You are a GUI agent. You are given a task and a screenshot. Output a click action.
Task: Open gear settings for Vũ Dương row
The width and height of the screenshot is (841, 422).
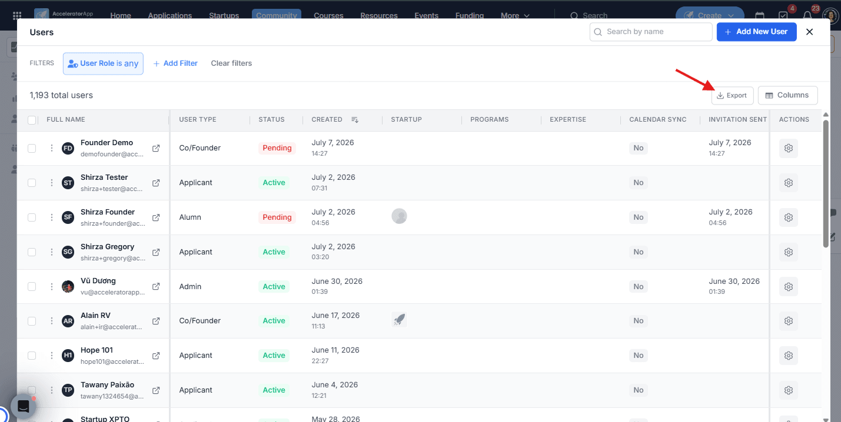pyautogui.click(x=789, y=287)
